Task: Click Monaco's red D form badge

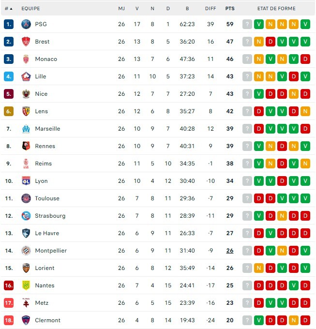Action: click(x=305, y=59)
